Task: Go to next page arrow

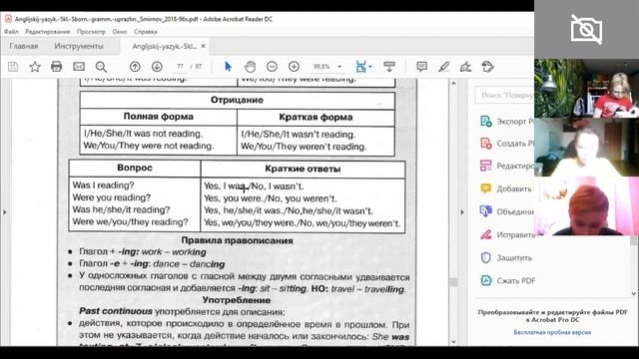Action: click(157, 67)
